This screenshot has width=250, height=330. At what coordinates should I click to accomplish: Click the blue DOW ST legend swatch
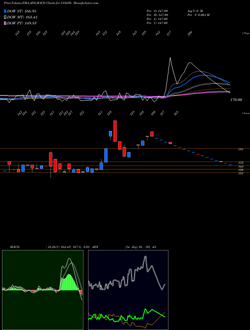pos(5,11)
